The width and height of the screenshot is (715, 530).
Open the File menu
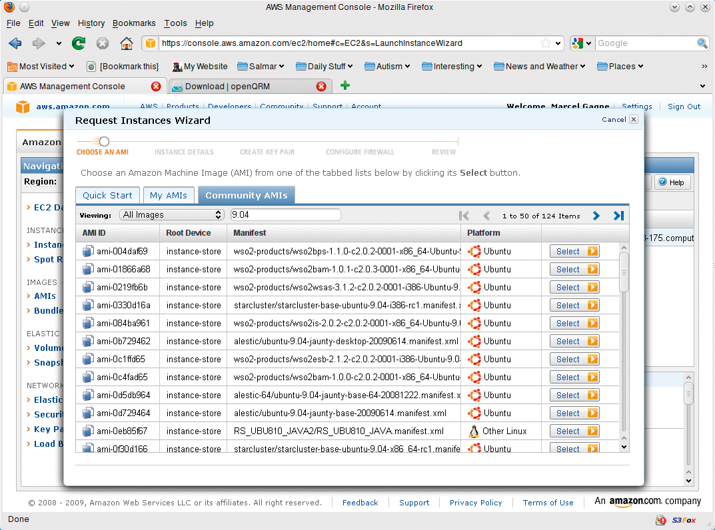pyautogui.click(x=13, y=23)
